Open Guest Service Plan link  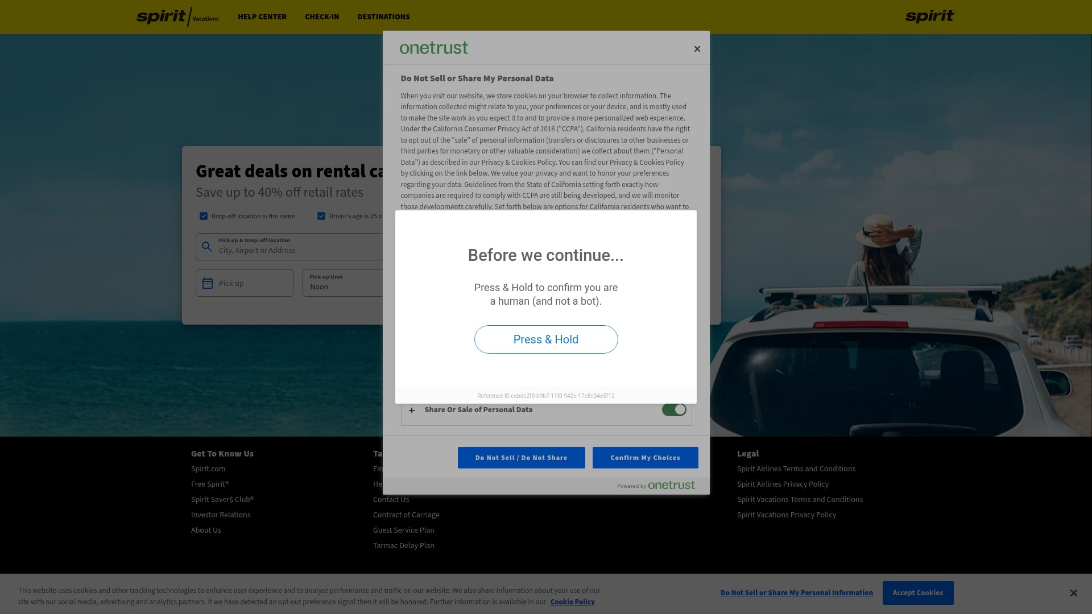(x=404, y=530)
